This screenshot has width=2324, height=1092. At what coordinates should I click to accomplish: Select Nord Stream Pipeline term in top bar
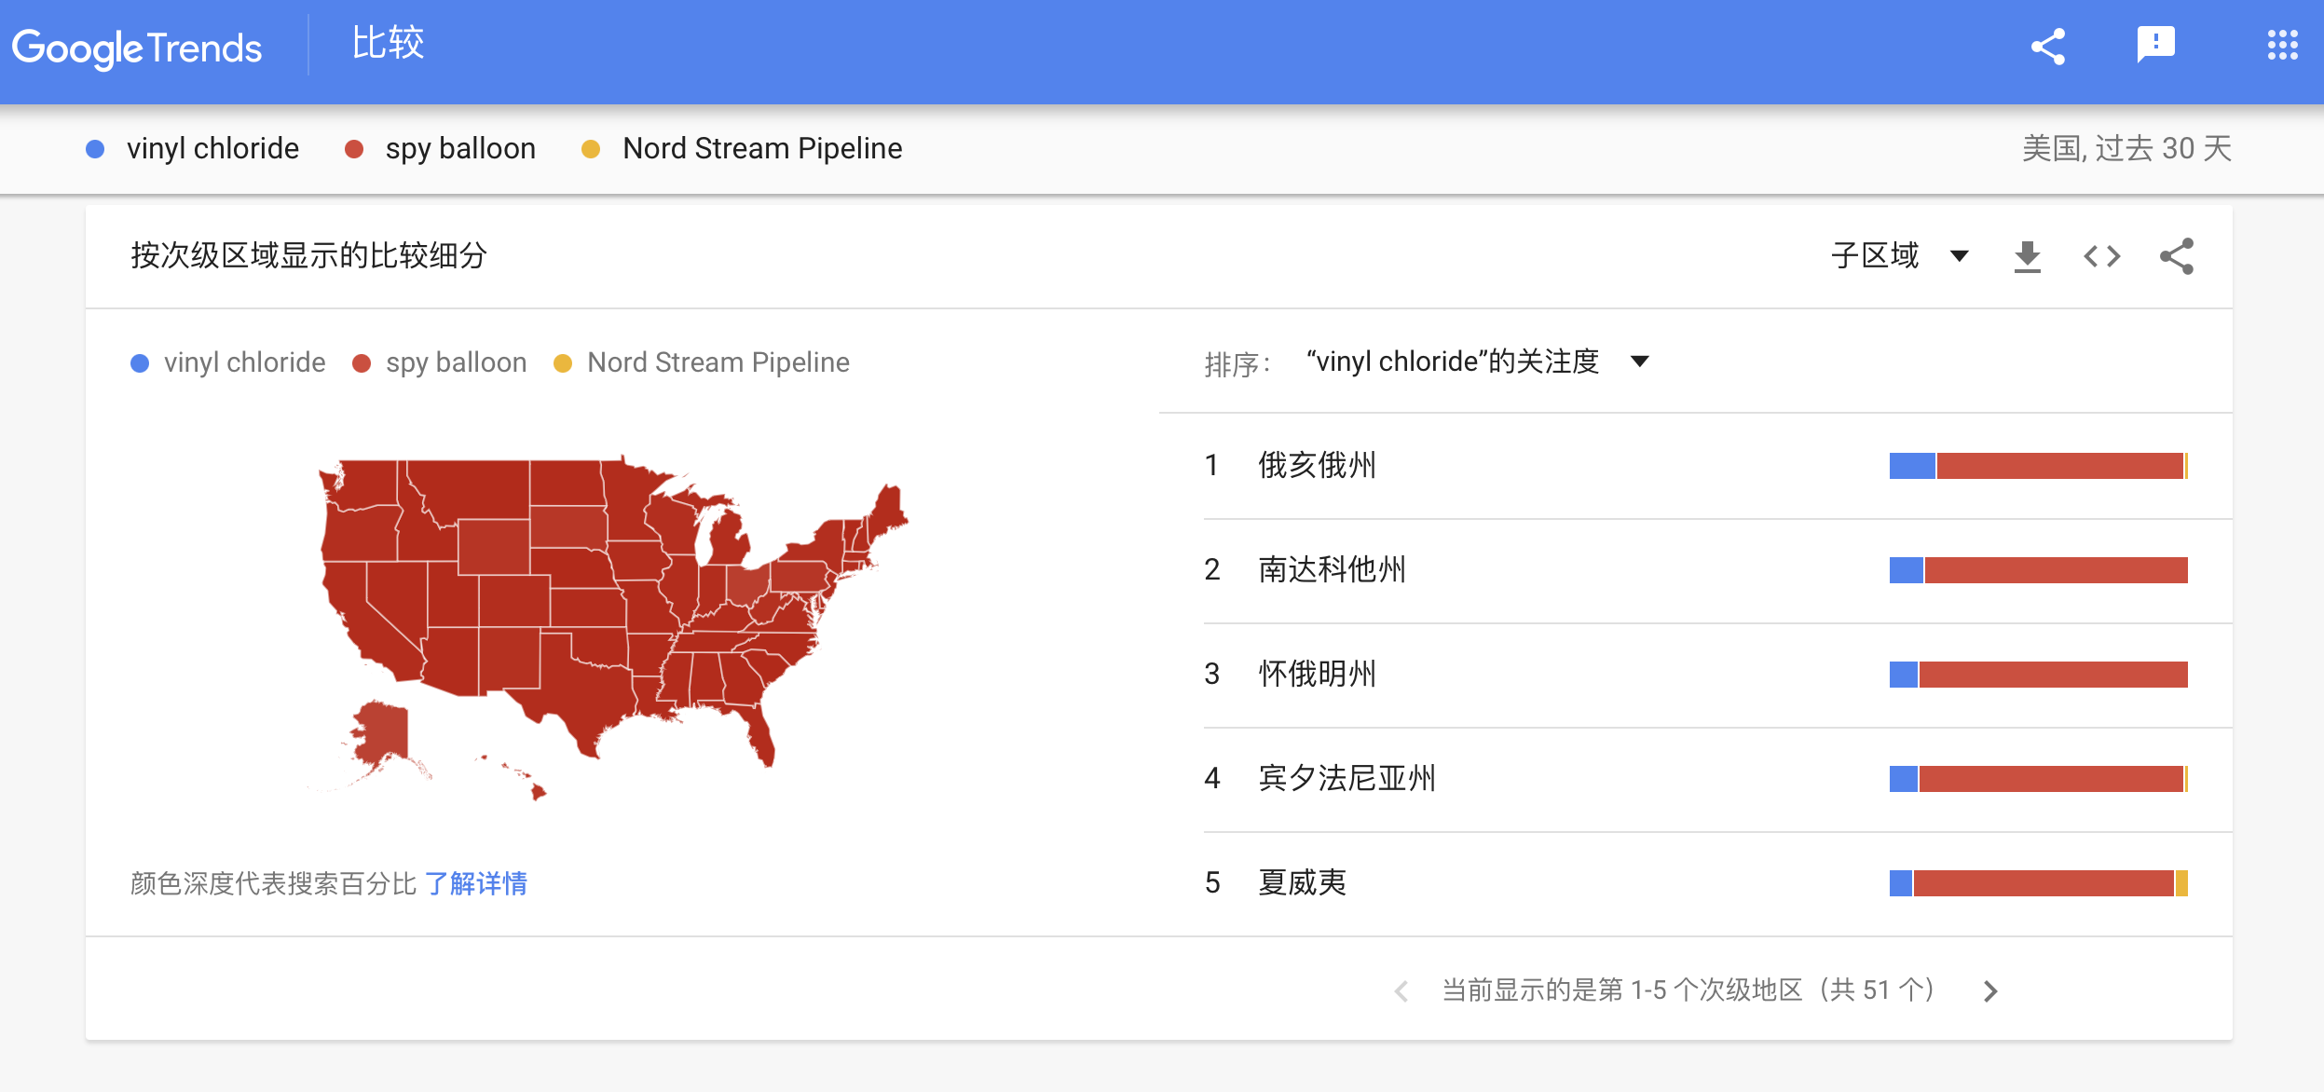pos(761,148)
